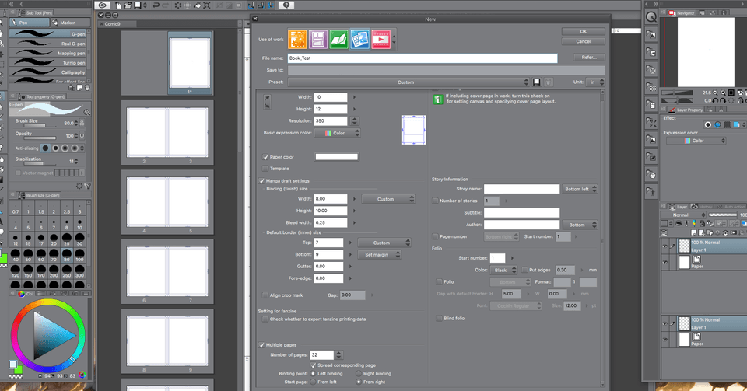Click the white Paper color swatch

coord(336,157)
